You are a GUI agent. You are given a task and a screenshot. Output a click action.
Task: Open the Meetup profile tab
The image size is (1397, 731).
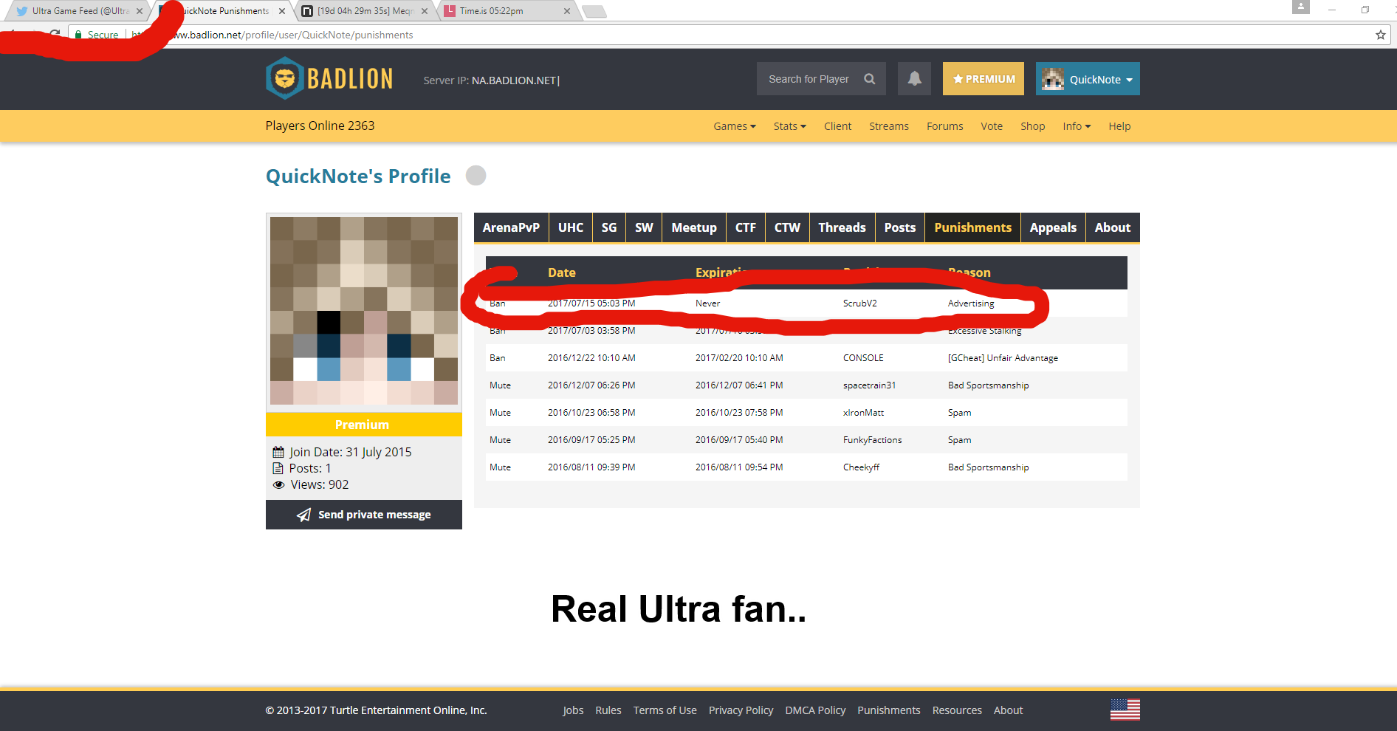(694, 227)
